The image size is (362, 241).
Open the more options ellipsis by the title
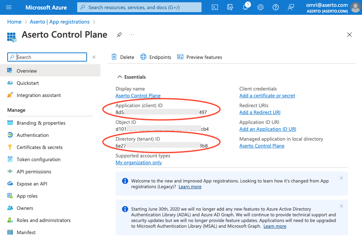(132, 35)
